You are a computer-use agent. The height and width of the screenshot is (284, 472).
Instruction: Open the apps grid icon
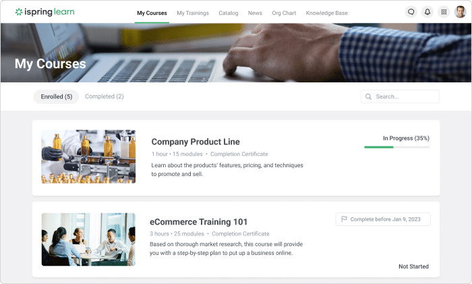point(444,12)
